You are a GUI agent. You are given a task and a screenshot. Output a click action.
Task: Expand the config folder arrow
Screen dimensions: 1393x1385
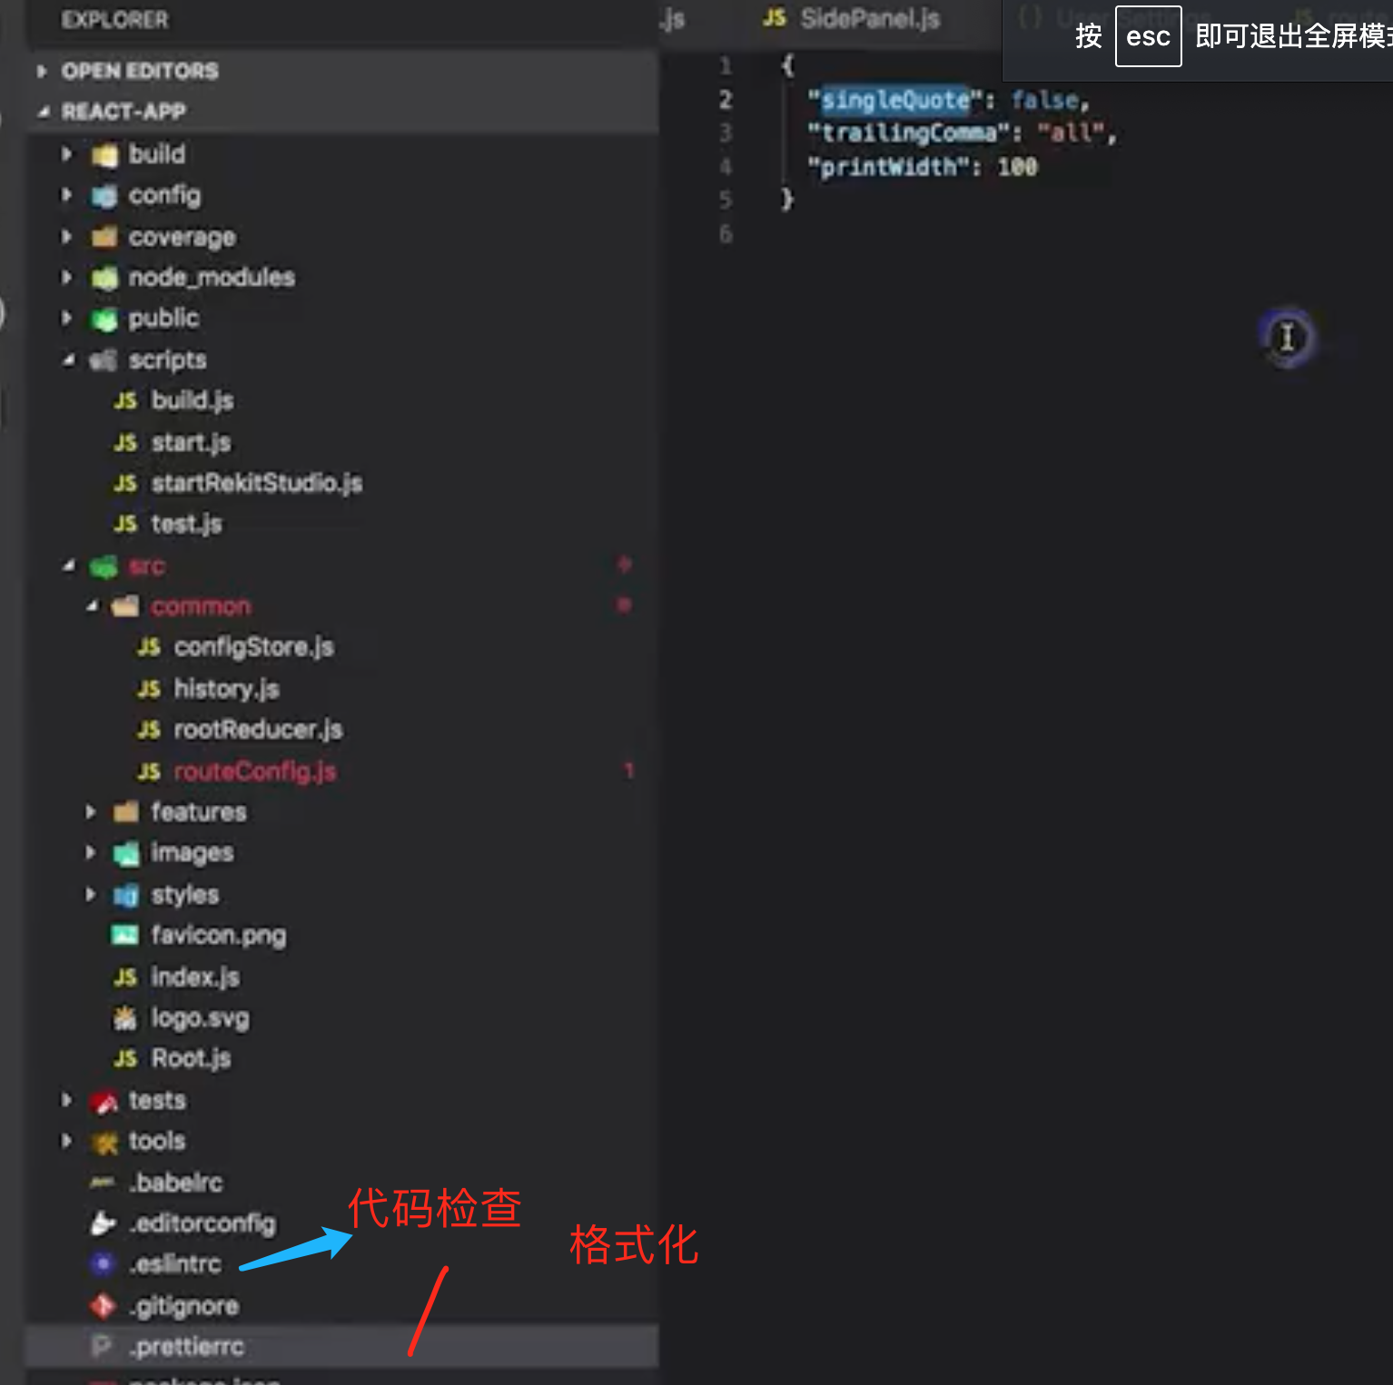(66, 195)
